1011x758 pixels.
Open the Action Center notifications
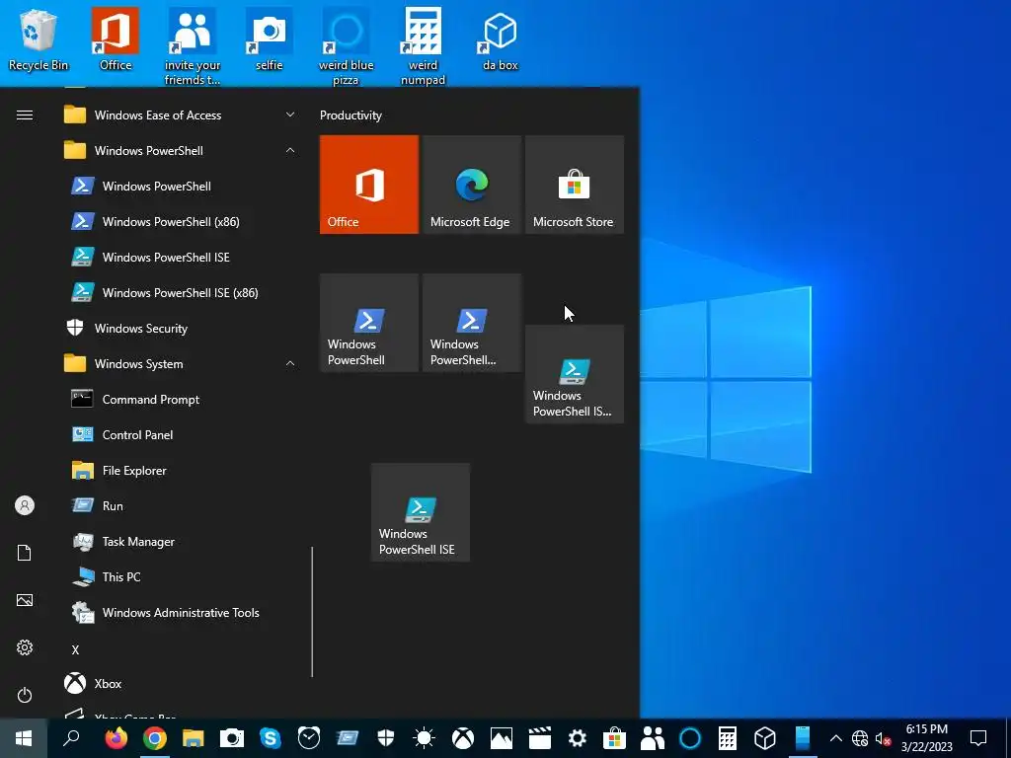(978, 738)
